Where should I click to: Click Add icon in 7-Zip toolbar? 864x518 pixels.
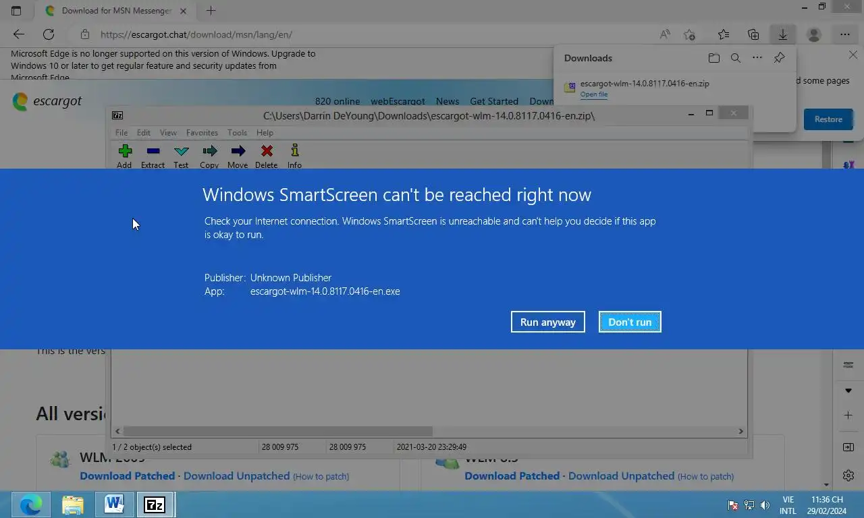(125, 151)
